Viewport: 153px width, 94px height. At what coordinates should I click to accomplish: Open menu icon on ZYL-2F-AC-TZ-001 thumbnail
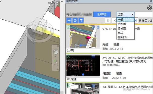click(93, 57)
